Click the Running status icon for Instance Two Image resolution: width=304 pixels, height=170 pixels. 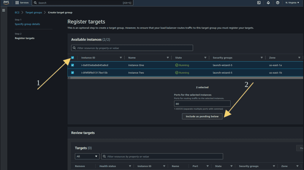(x=177, y=73)
